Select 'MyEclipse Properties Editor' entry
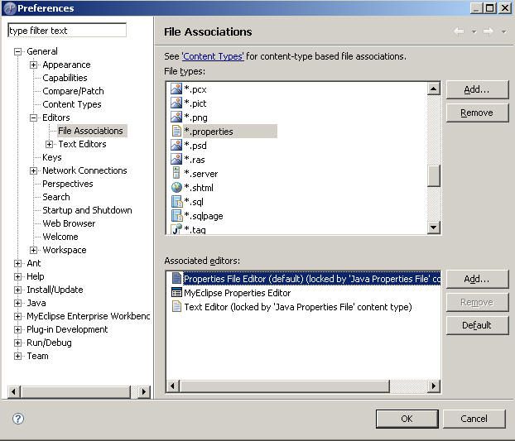Image resolution: width=515 pixels, height=441 pixels. [237, 293]
